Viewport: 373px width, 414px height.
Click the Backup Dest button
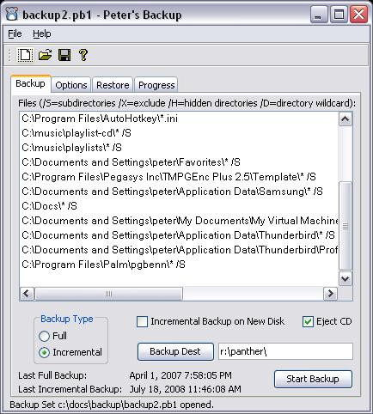tap(175, 351)
